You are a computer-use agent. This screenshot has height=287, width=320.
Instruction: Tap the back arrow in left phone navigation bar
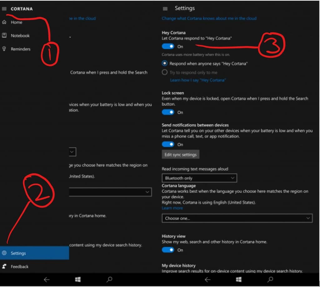(47, 280)
